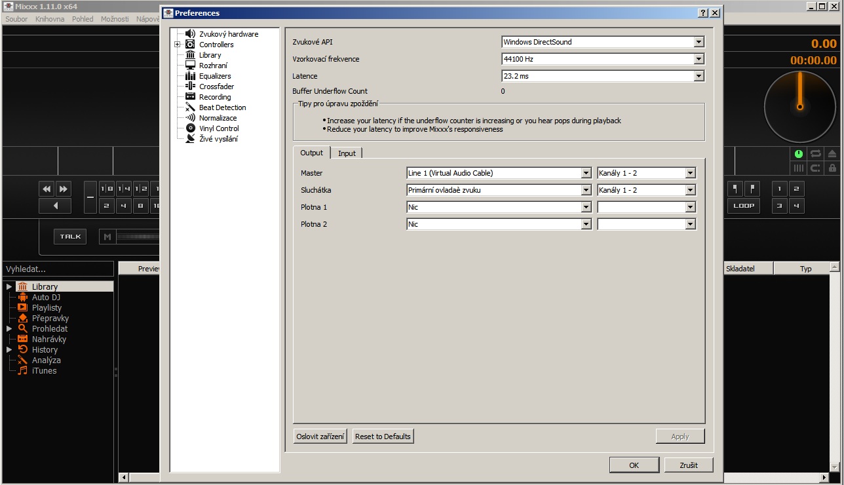Viewport: 844px width, 485px height.
Task: Open Plotna 1 channels dropdown
Action: [646, 207]
